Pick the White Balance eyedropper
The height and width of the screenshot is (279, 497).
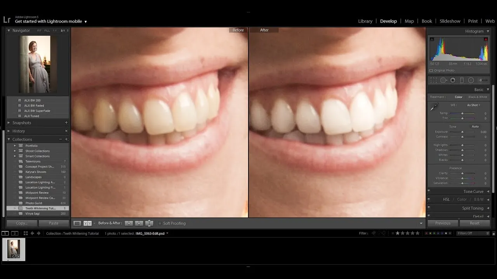434,107
